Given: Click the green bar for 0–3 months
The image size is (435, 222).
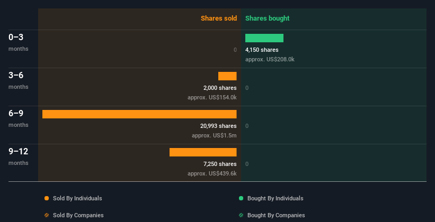Looking at the screenshot, I should pyautogui.click(x=264, y=38).
